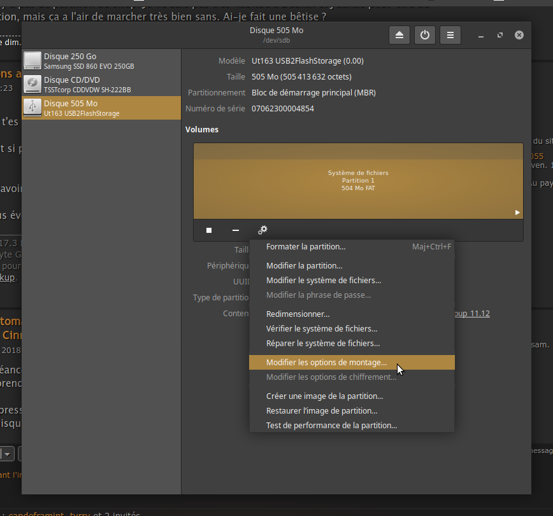Choose Modifier le système de fichiers...
Viewport: 553px width, 516px height.
click(324, 281)
